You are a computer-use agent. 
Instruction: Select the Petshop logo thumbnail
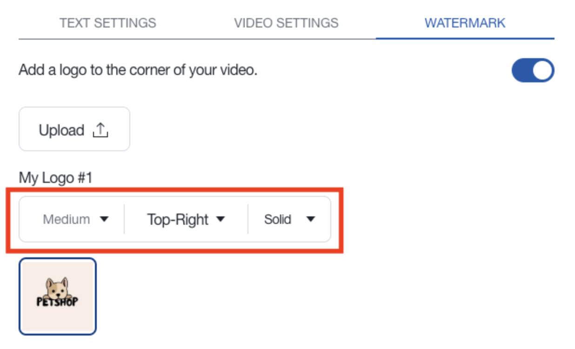click(x=58, y=296)
